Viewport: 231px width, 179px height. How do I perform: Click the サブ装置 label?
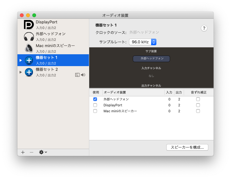tap(151, 51)
